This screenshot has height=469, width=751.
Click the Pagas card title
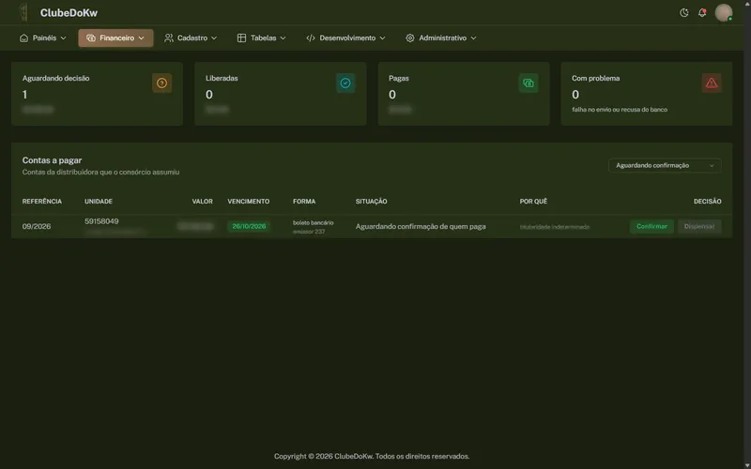point(399,78)
